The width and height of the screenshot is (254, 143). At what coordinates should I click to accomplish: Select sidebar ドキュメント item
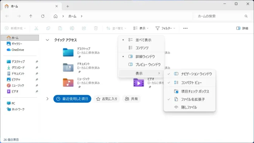click(x=15, y=74)
